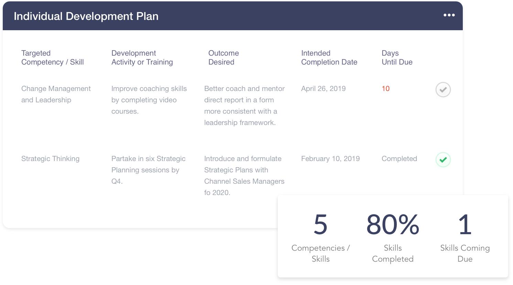The height and width of the screenshot is (285, 513).
Task: View the 5 Competencies / Skills stat
Action: [x=320, y=238]
